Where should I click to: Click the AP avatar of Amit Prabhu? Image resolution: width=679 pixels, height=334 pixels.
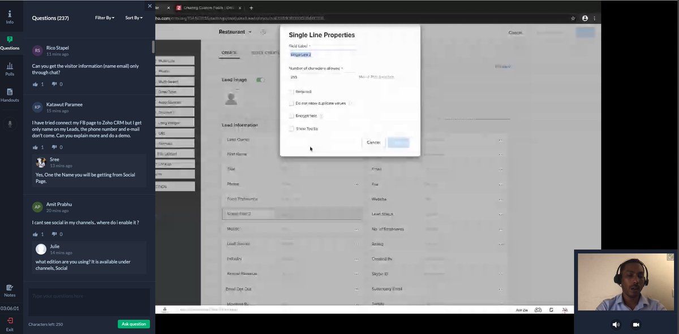click(x=37, y=207)
